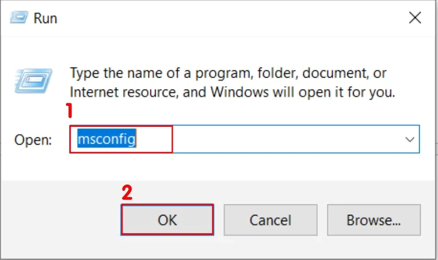Click the small Run icon in title bar

click(18, 17)
